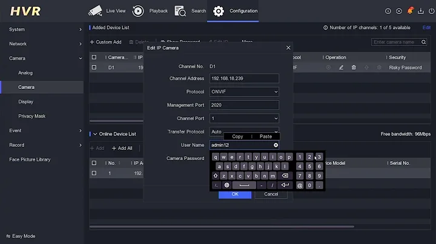Open the Playback icon
This screenshot has height=244, width=436.
point(138,11)
